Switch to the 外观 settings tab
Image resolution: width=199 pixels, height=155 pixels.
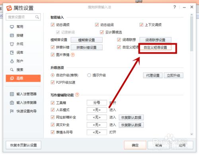click(23, 44)
